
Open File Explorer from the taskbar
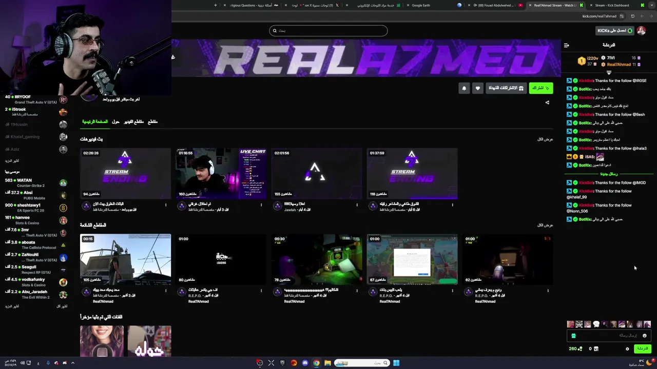point(327,363)
